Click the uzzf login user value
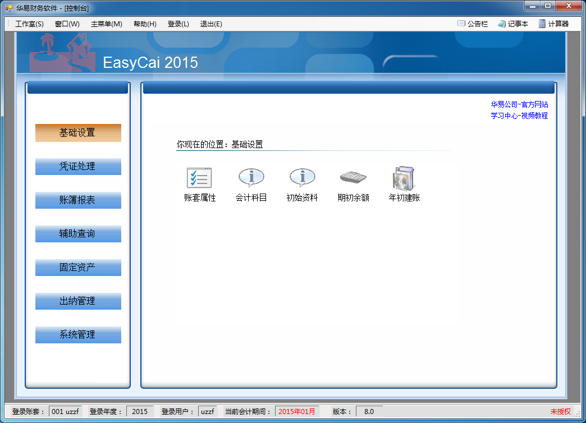Image resolution: width=586 pixels, height=423 pixels. click(208, 411)
